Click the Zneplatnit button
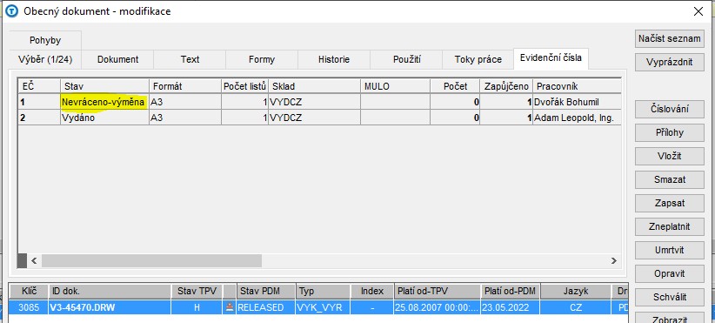This screenshot has height=323, width=715. (670, 226)
